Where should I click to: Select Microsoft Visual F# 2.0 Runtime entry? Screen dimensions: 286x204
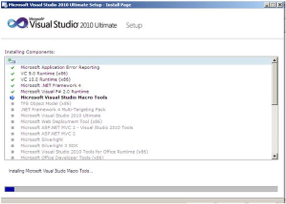(55, 92)
